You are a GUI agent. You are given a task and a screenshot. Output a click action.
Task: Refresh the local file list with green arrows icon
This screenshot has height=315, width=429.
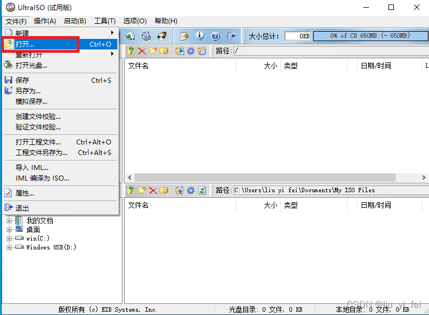(202, 190)
